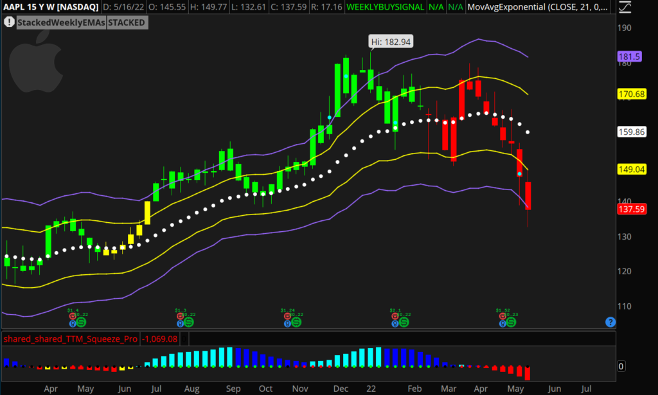Click the 120 price level on the axis
This screenshot has width=658, height=395.
coord(625,271)
